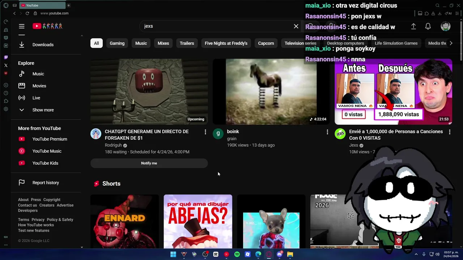The image size is (463, 260).
Task: Open Twitch in Opera sidebar
Action: click(6, 57)
